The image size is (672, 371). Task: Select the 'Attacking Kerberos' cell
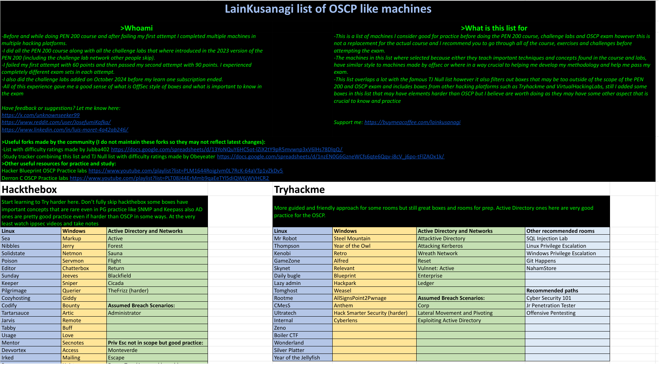tap(471, 246)
